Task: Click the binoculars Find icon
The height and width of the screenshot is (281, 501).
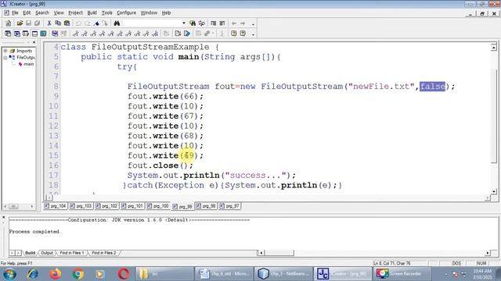Action: (117, 23)
